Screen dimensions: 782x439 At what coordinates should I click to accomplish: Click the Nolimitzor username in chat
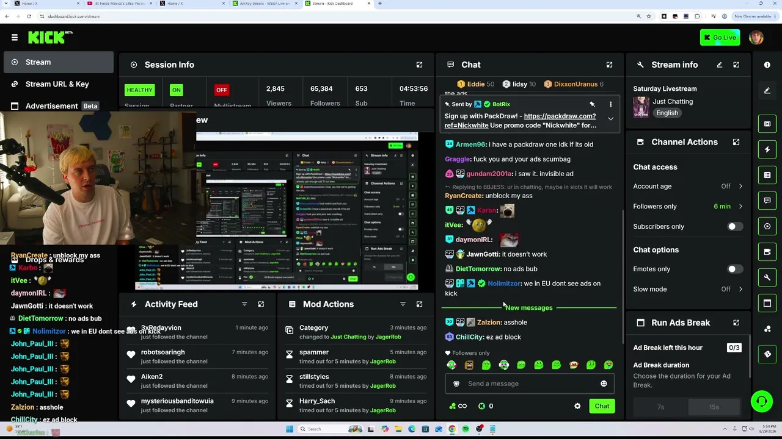click(504, 284)
